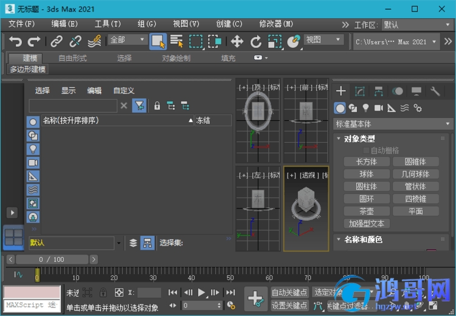
Task: Activate the Select and Scale tool
Action: pos(275,41)
